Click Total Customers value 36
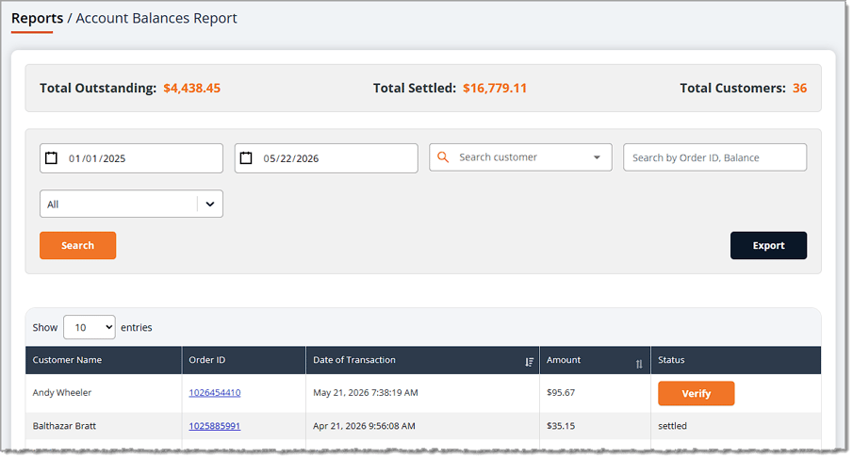853x459 pixels. 799,88
